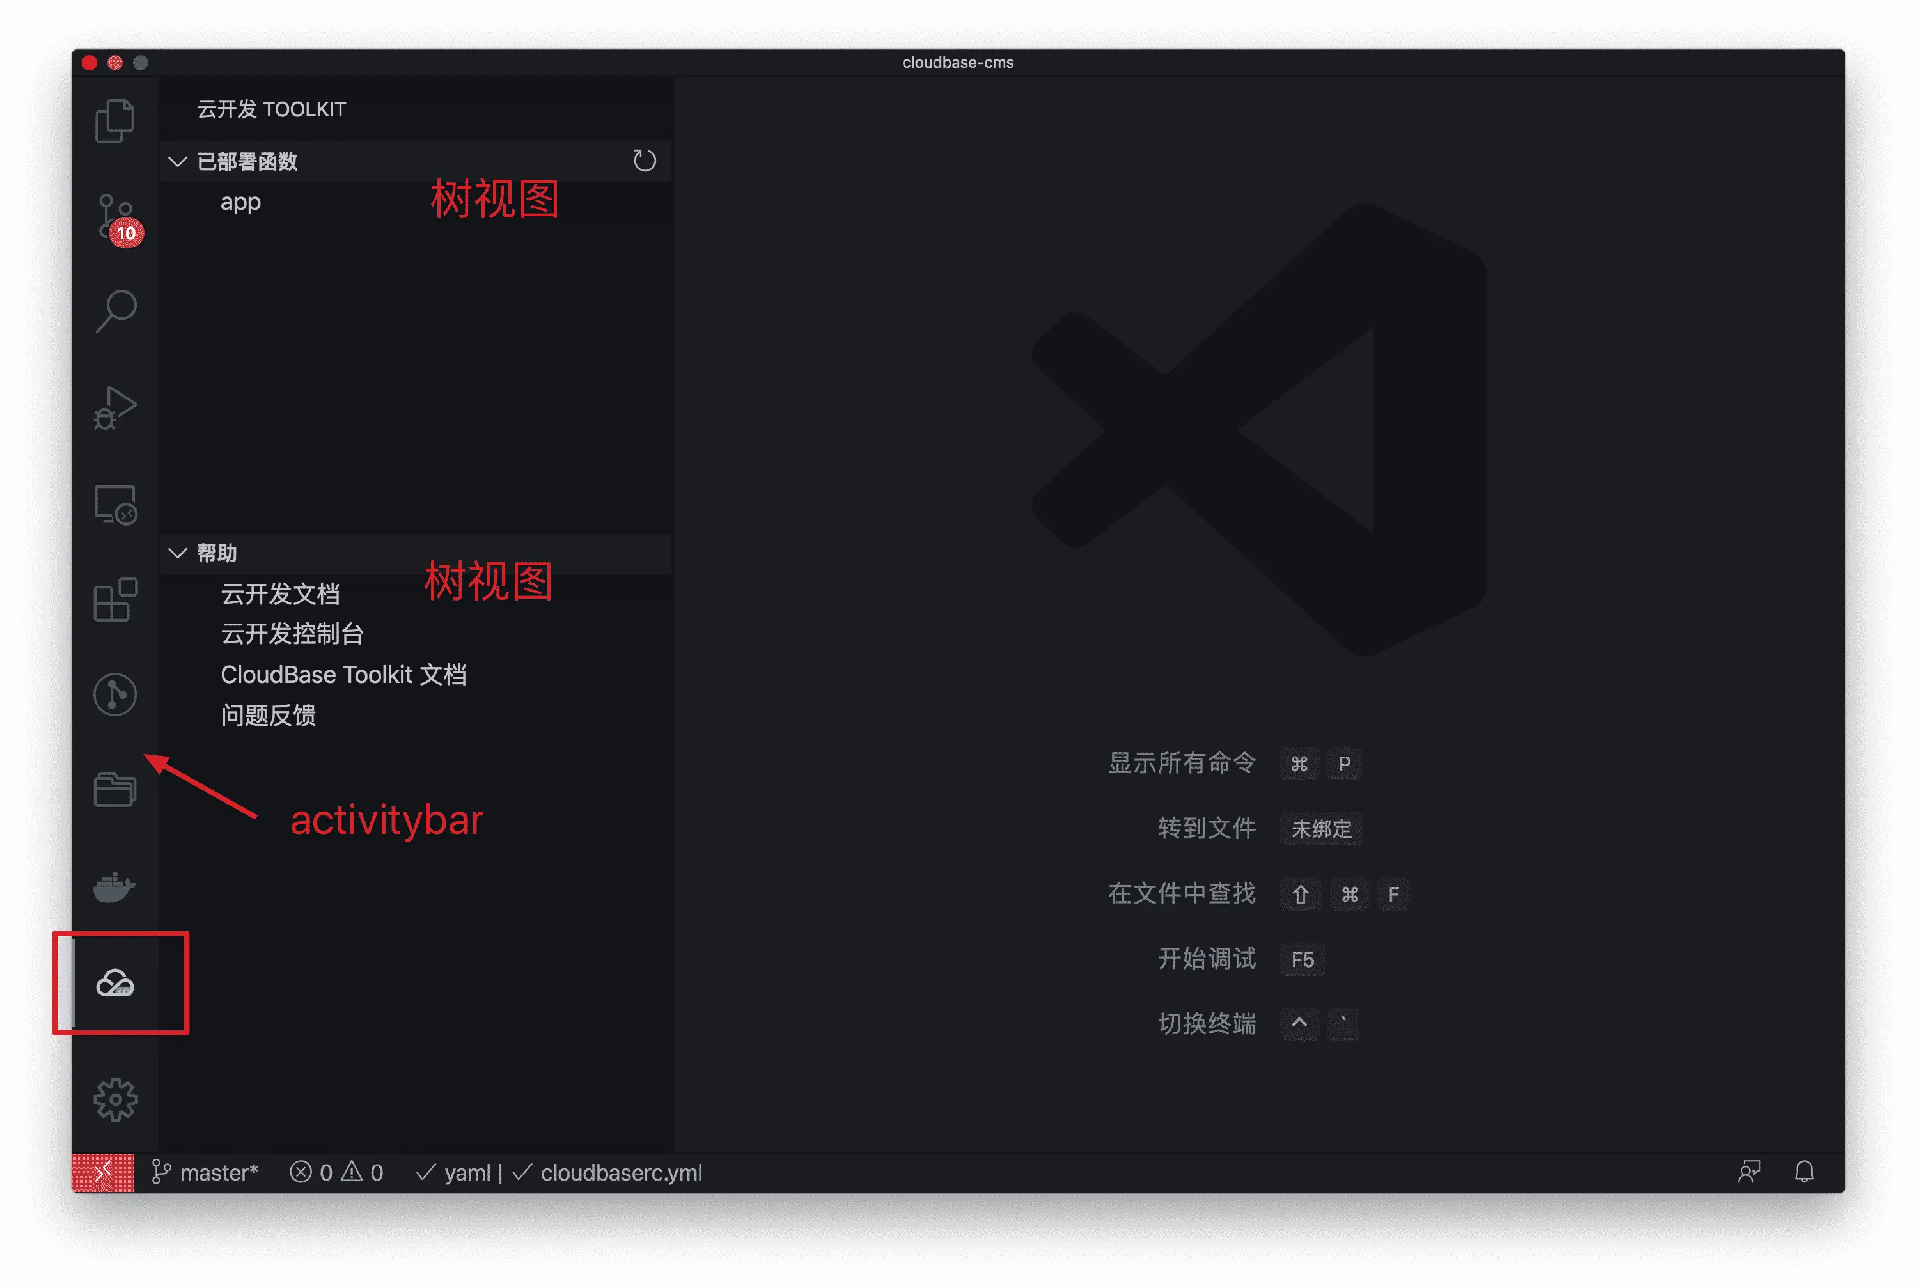Open errors and warnings count
Screen dimensions: 1917x1288
coord(337,1172)
